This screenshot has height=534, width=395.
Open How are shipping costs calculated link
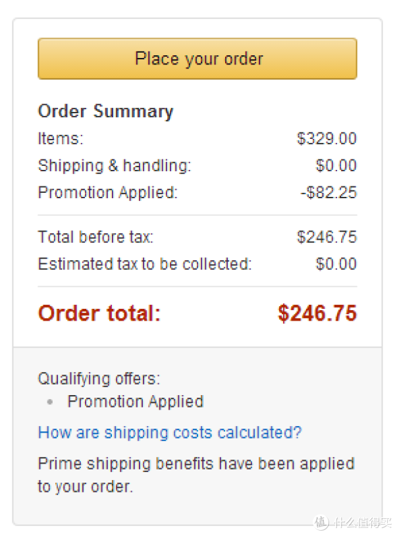[x=170, y=433]
